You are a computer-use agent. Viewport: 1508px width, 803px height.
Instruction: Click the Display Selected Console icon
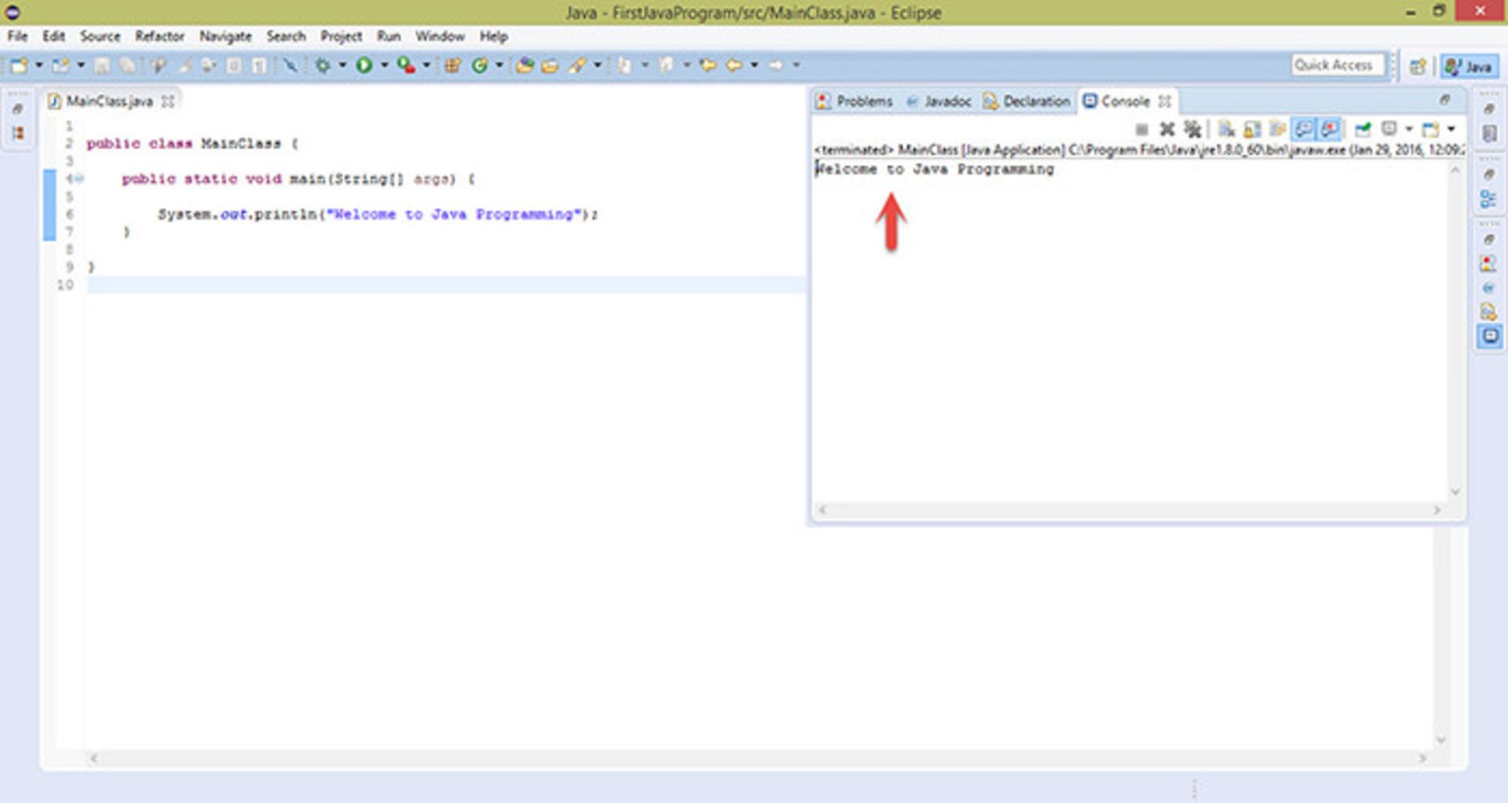coord(1389,129)
